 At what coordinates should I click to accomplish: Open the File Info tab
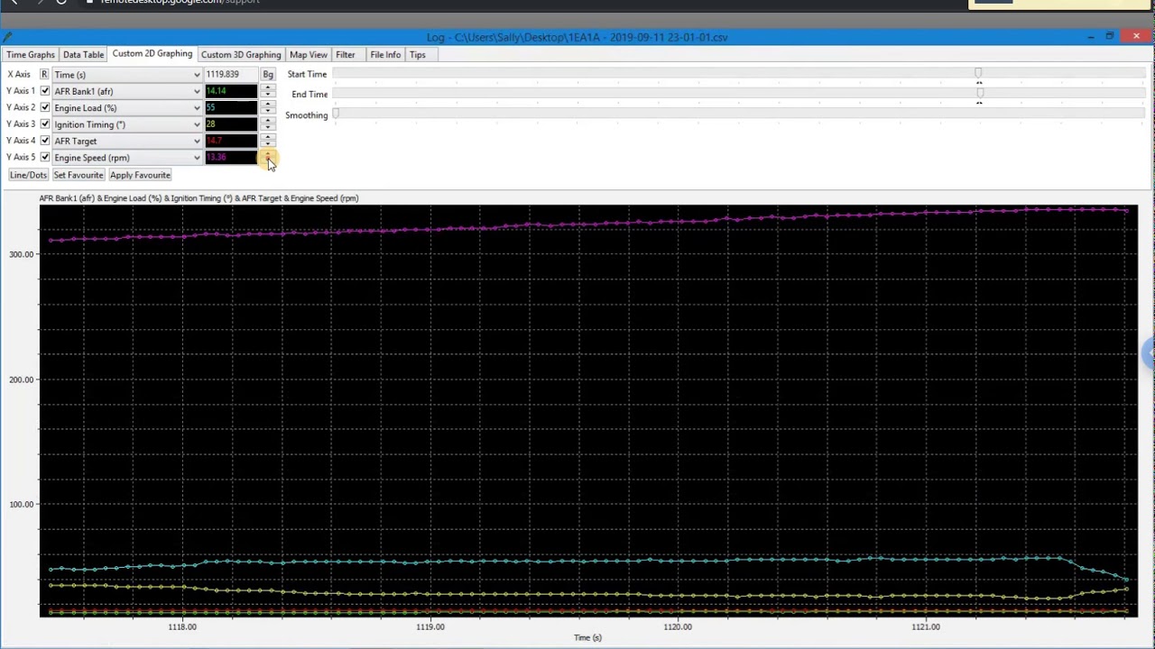(385, 55)
